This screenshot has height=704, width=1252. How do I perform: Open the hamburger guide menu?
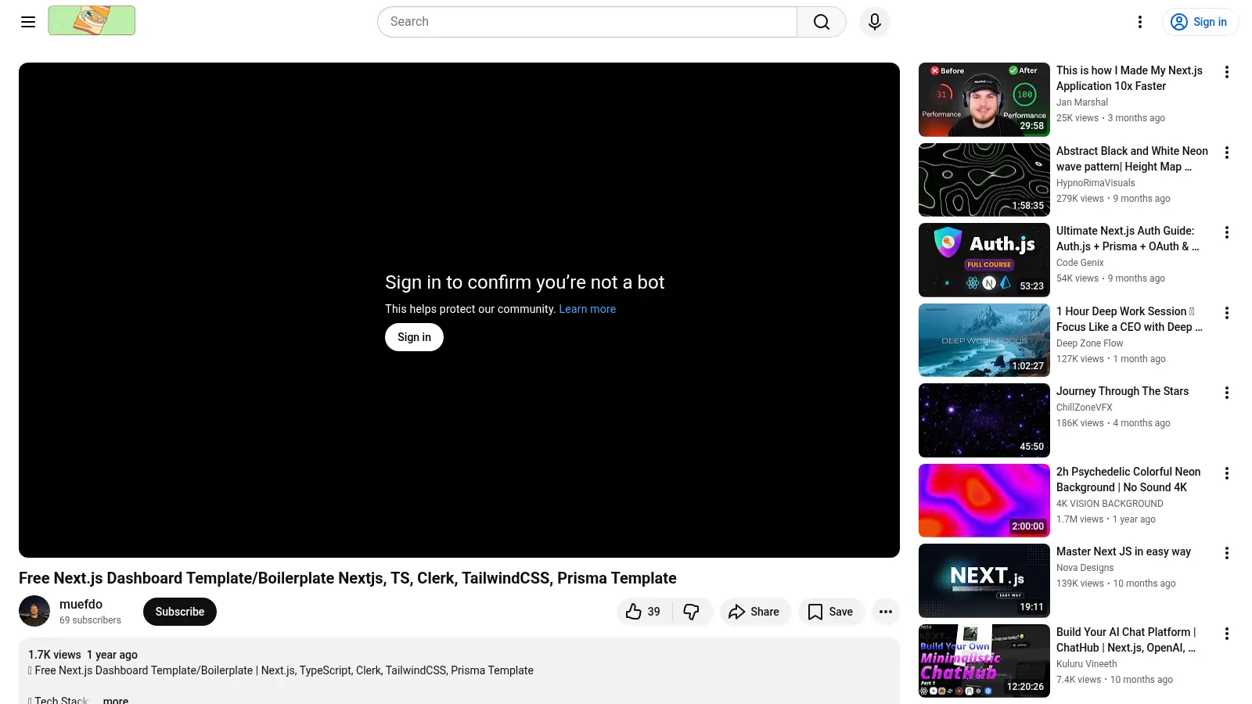[28, 22]
